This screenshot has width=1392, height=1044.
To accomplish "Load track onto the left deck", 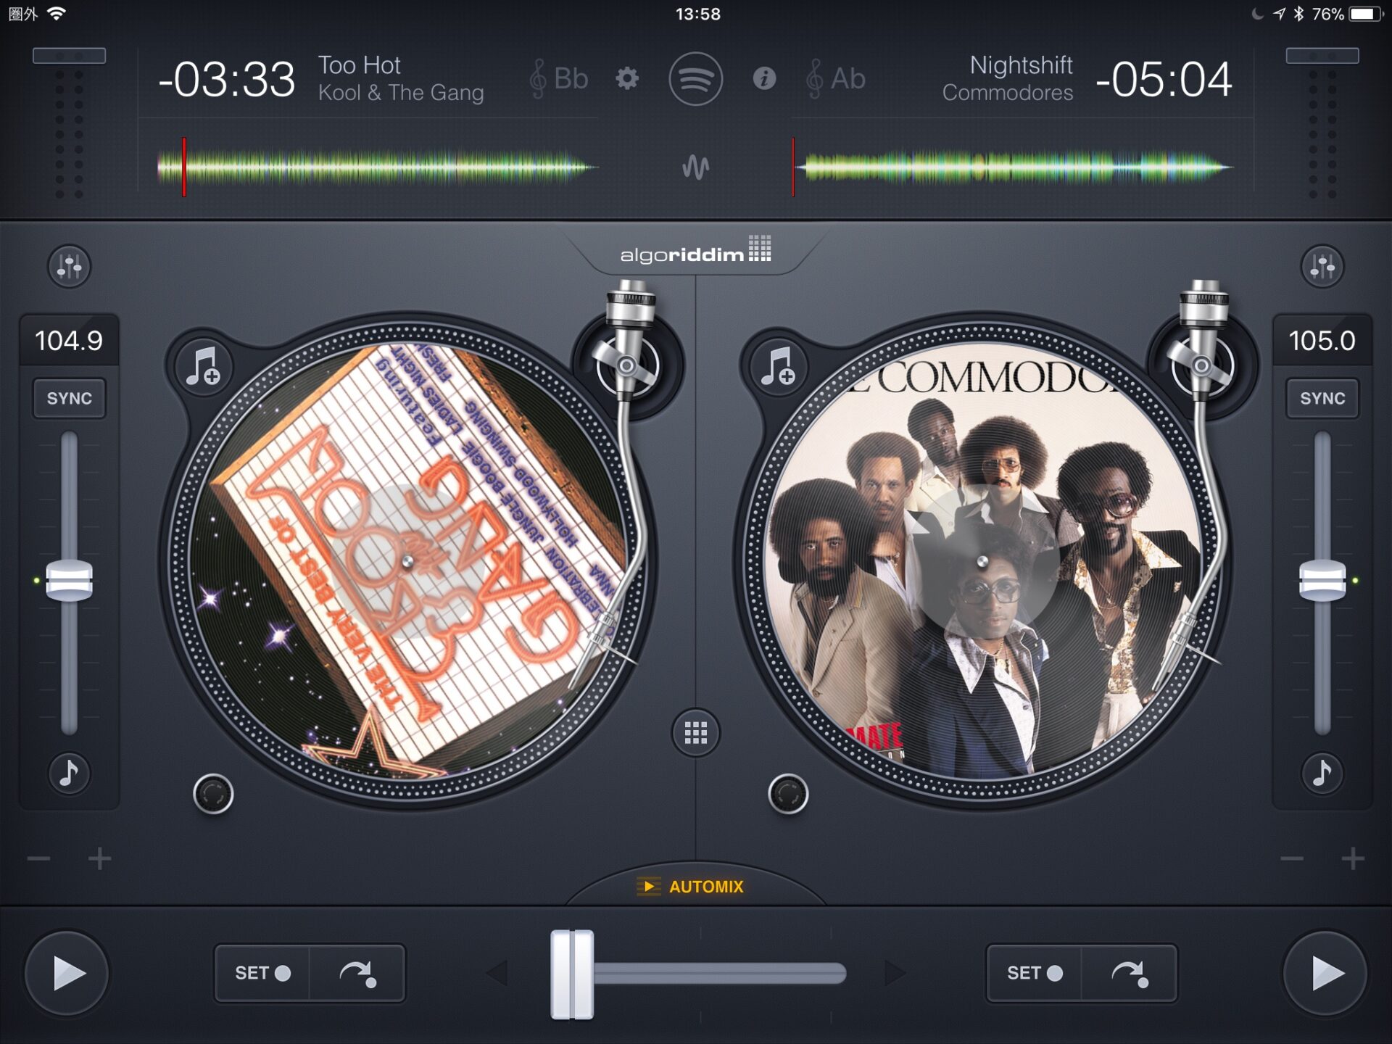I will (x=203, y=366).
